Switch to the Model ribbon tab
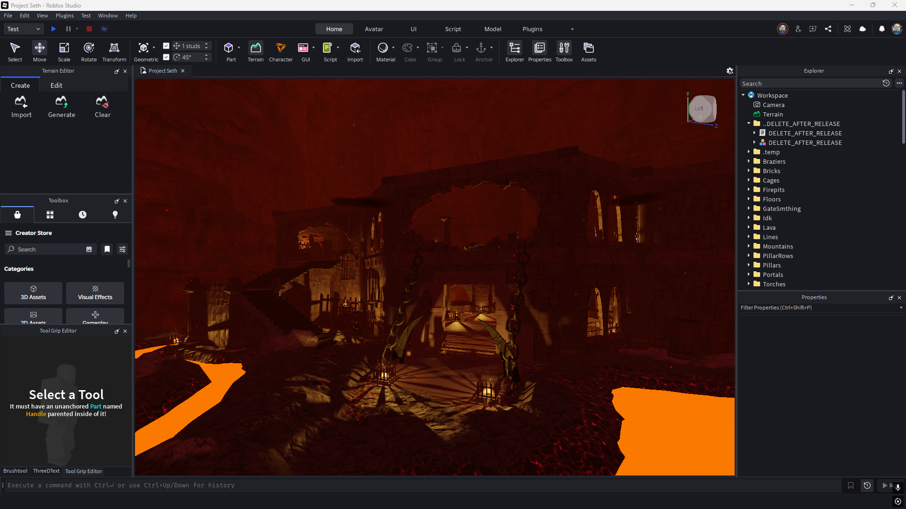 pyautogui.click(x=493, y=29)
